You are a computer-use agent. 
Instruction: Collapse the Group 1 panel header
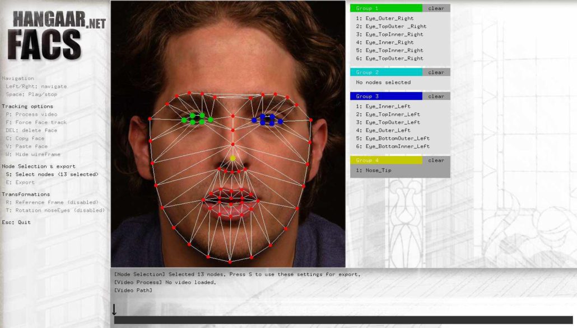[367, 8]
